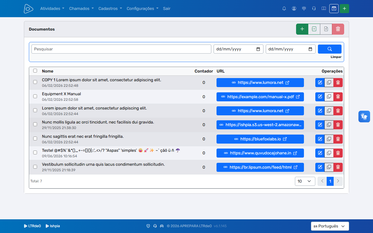Toggle the select-all checkbox in the table header
Viewport: 373px width, 233px height.
tap(35, 70)
